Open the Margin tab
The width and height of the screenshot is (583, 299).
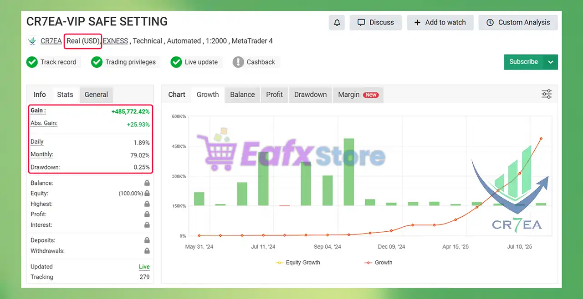358,95
